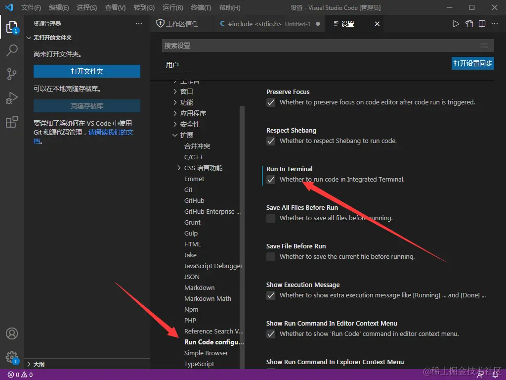506x380 pixels.
Task: Click the split editor icon
Action: [482, 24]
